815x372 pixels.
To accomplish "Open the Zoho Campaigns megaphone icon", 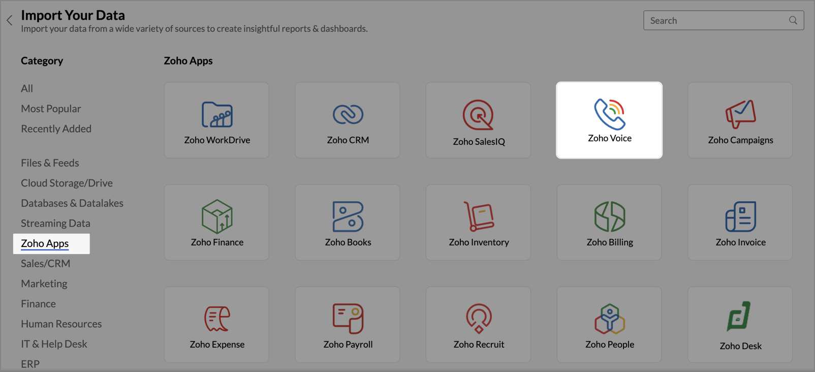I will (x=740, y=114).
